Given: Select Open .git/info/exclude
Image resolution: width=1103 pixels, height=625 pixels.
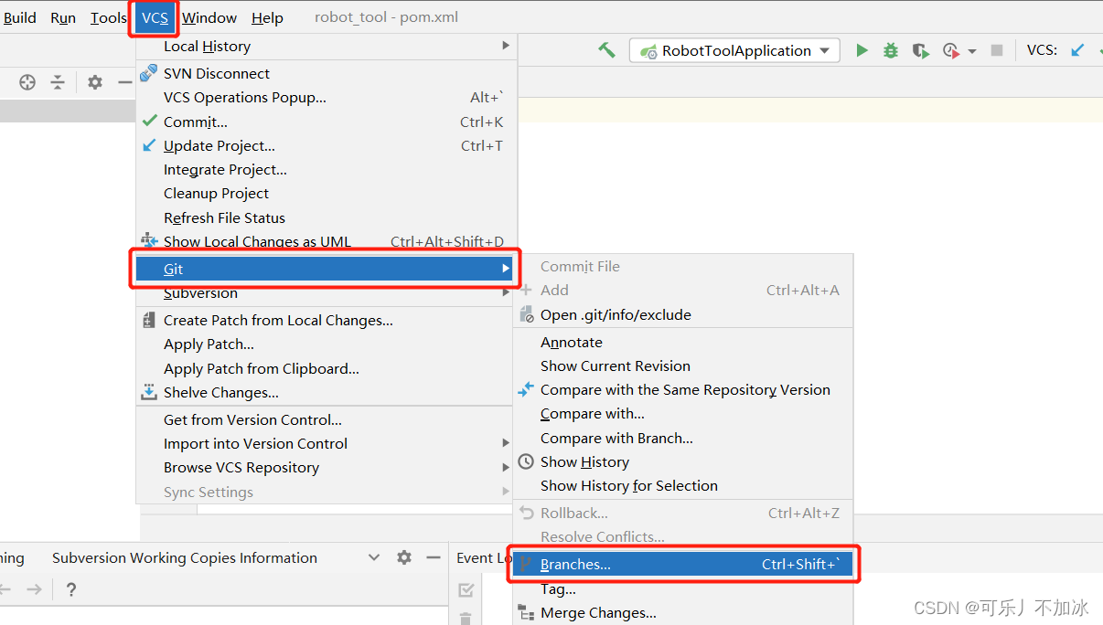Looking at the screenshot, I should [x=683, y=314].
